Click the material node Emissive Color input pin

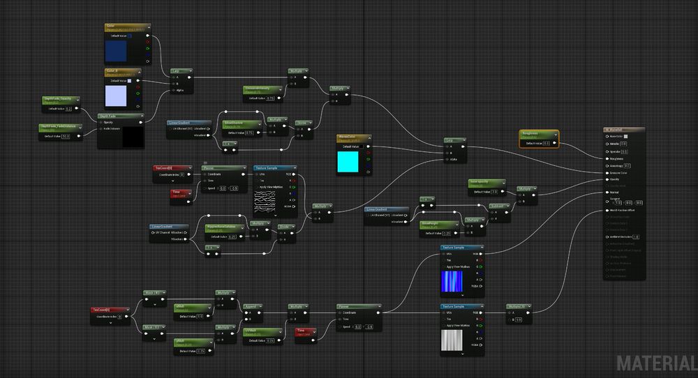607,172
